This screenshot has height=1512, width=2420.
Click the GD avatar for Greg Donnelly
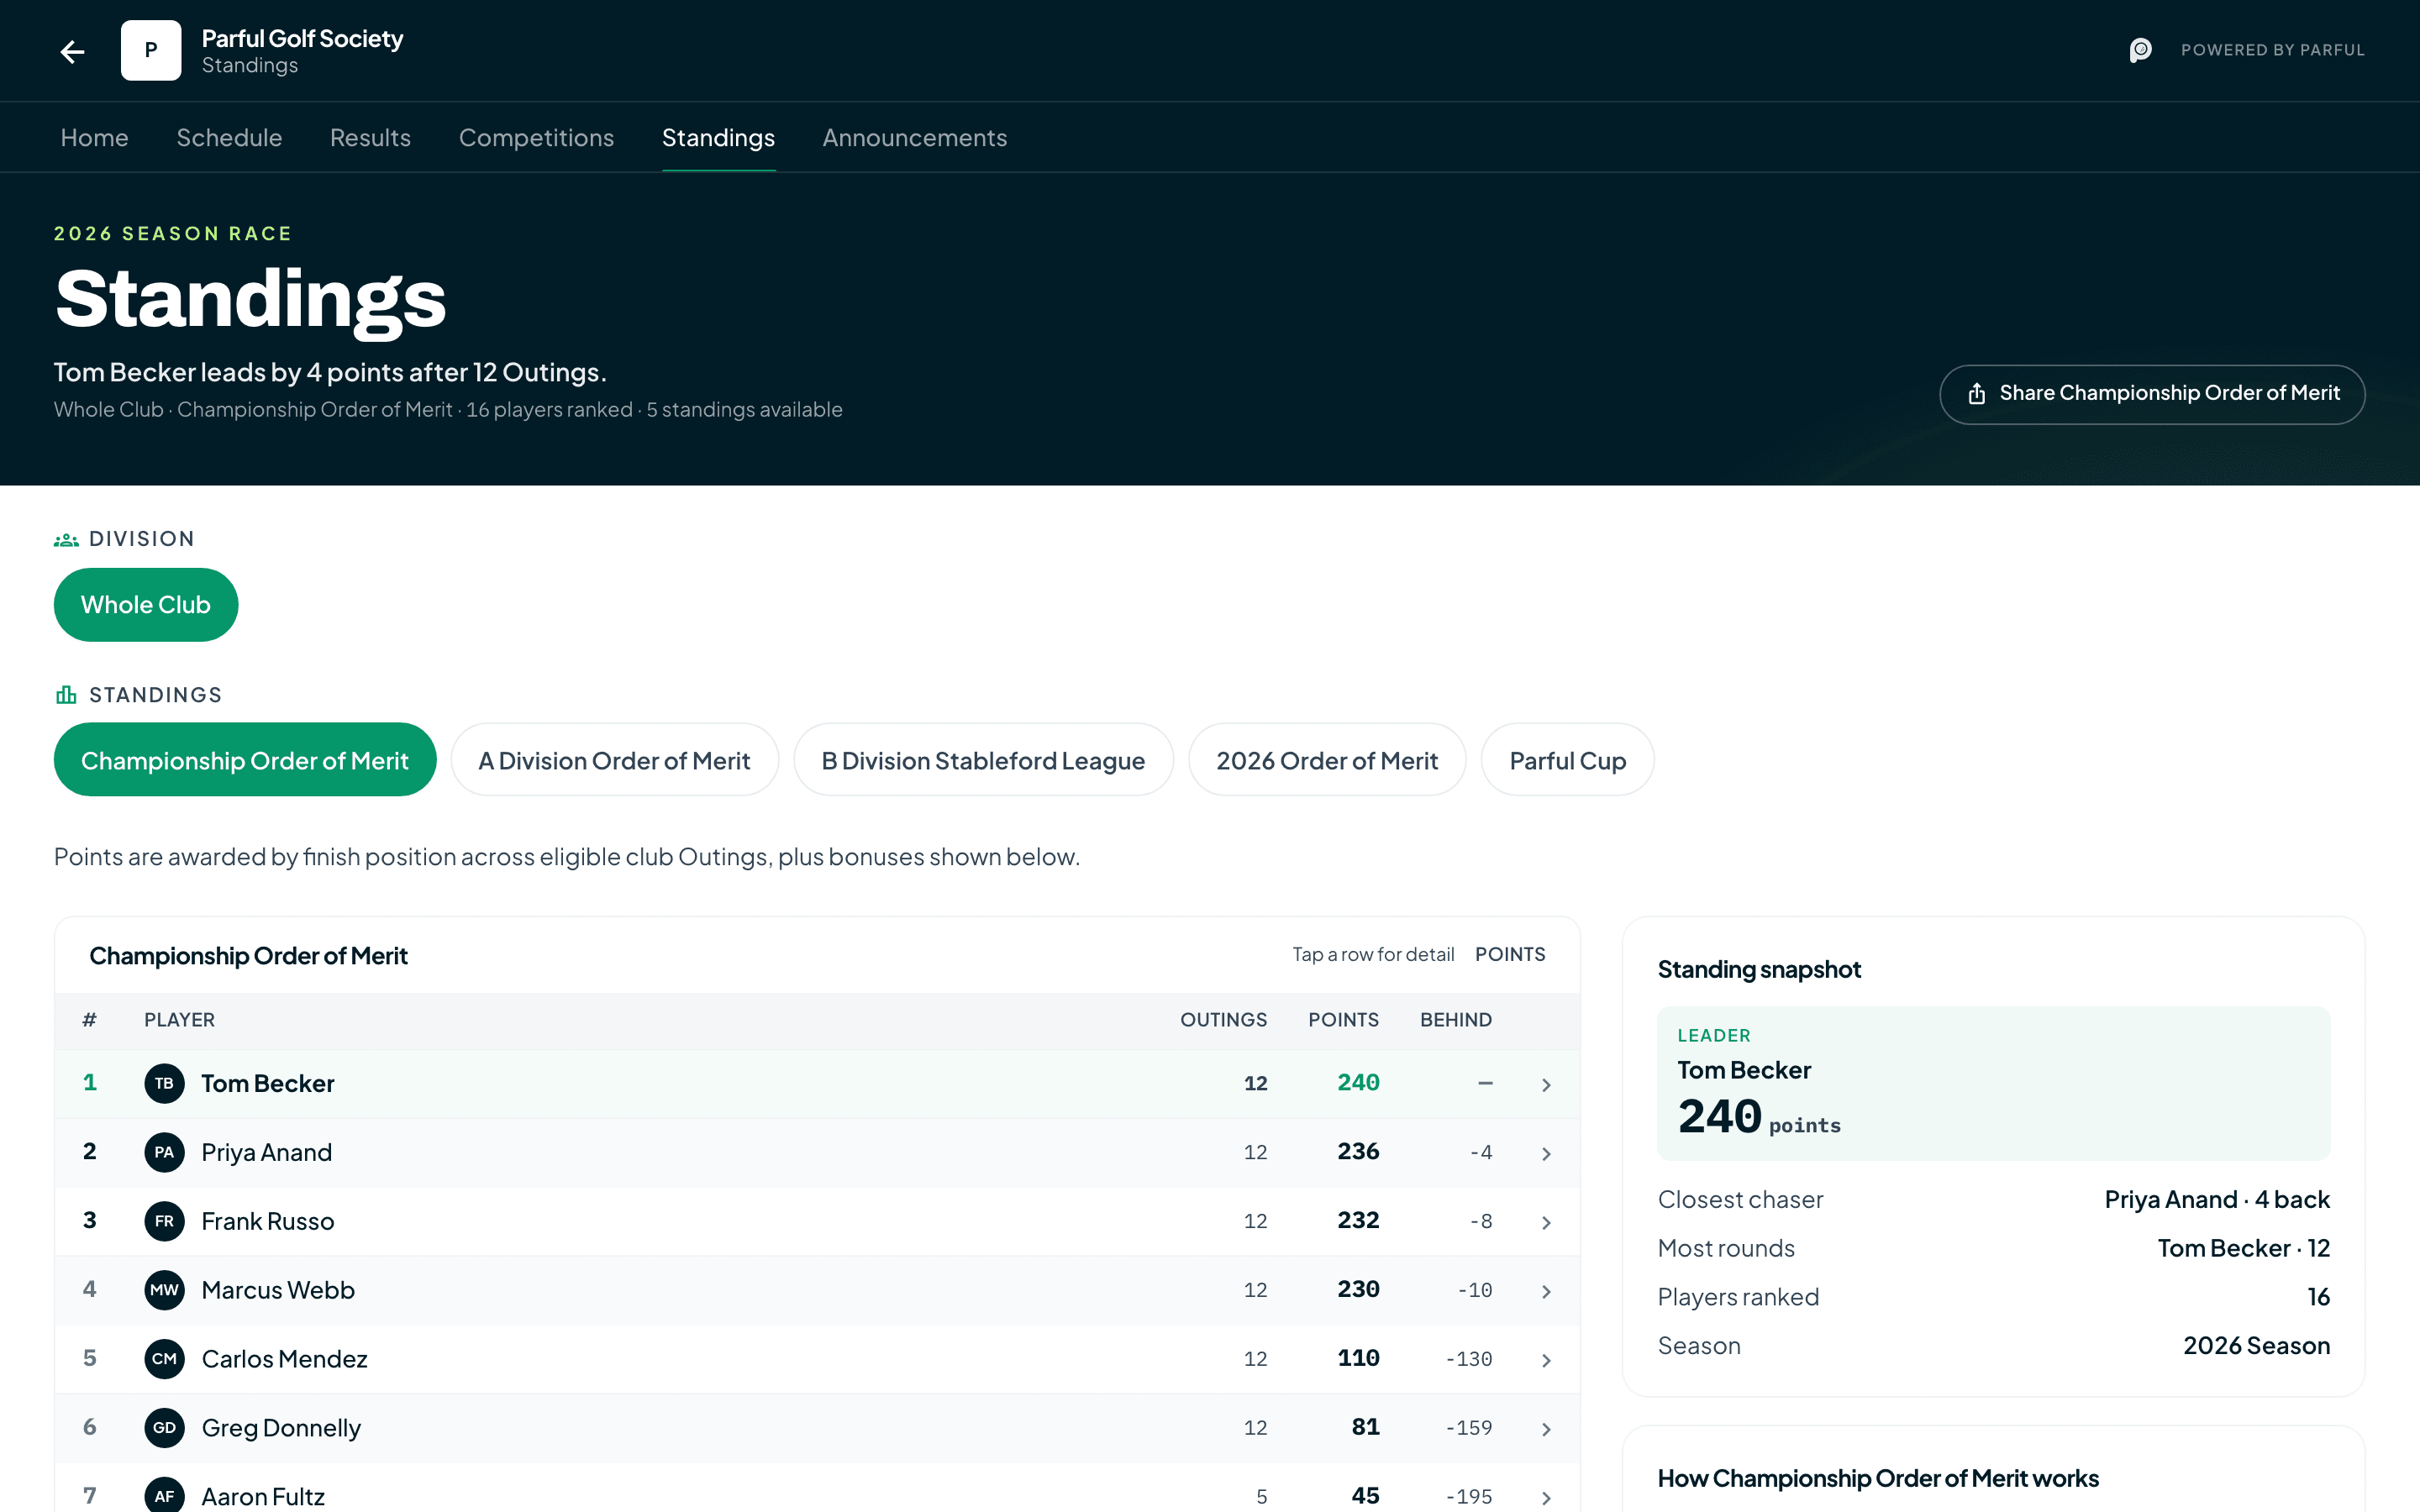coord(164,1428)
